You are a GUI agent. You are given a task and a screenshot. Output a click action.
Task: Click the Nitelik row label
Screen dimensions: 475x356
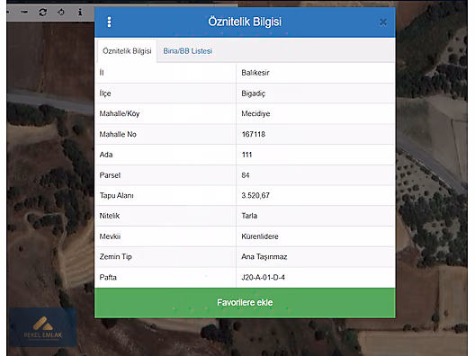coord(110,216)
